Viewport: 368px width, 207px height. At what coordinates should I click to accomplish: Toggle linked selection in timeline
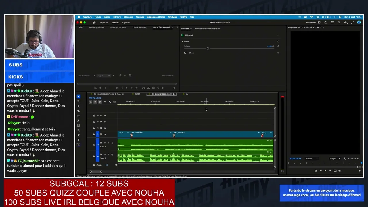click(100, 102)
